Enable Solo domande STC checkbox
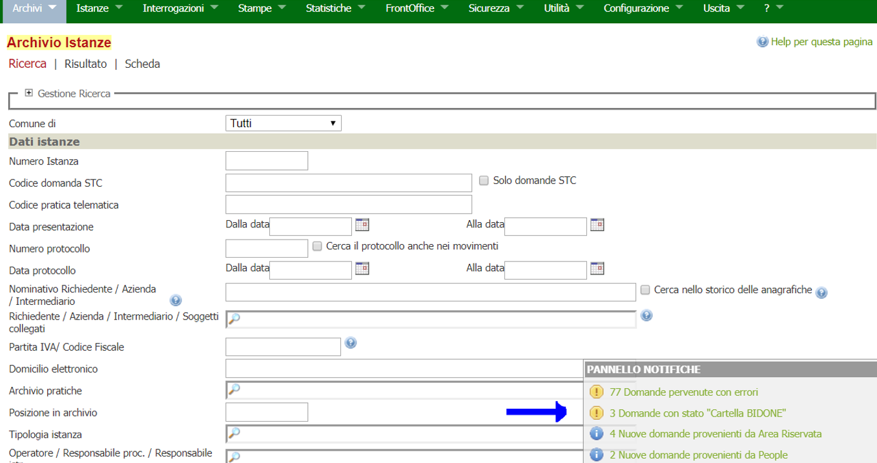The image size is (877, 463). 484,181
